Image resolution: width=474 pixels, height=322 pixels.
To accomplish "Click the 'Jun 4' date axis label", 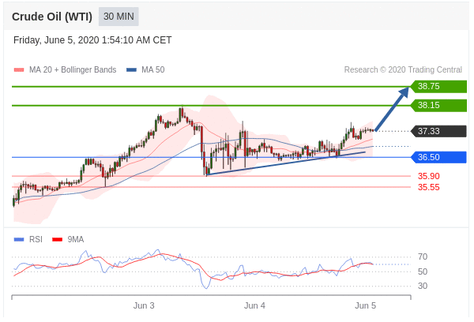I will click(x=254, y=305).
